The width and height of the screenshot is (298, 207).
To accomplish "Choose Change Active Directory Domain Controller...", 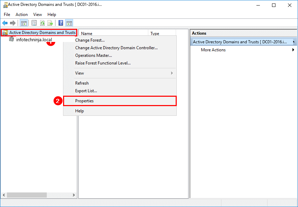I will pyautogui.click(x=120, y=48).
